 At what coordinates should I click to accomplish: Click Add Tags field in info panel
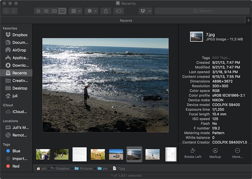click(x=221, y=58)
